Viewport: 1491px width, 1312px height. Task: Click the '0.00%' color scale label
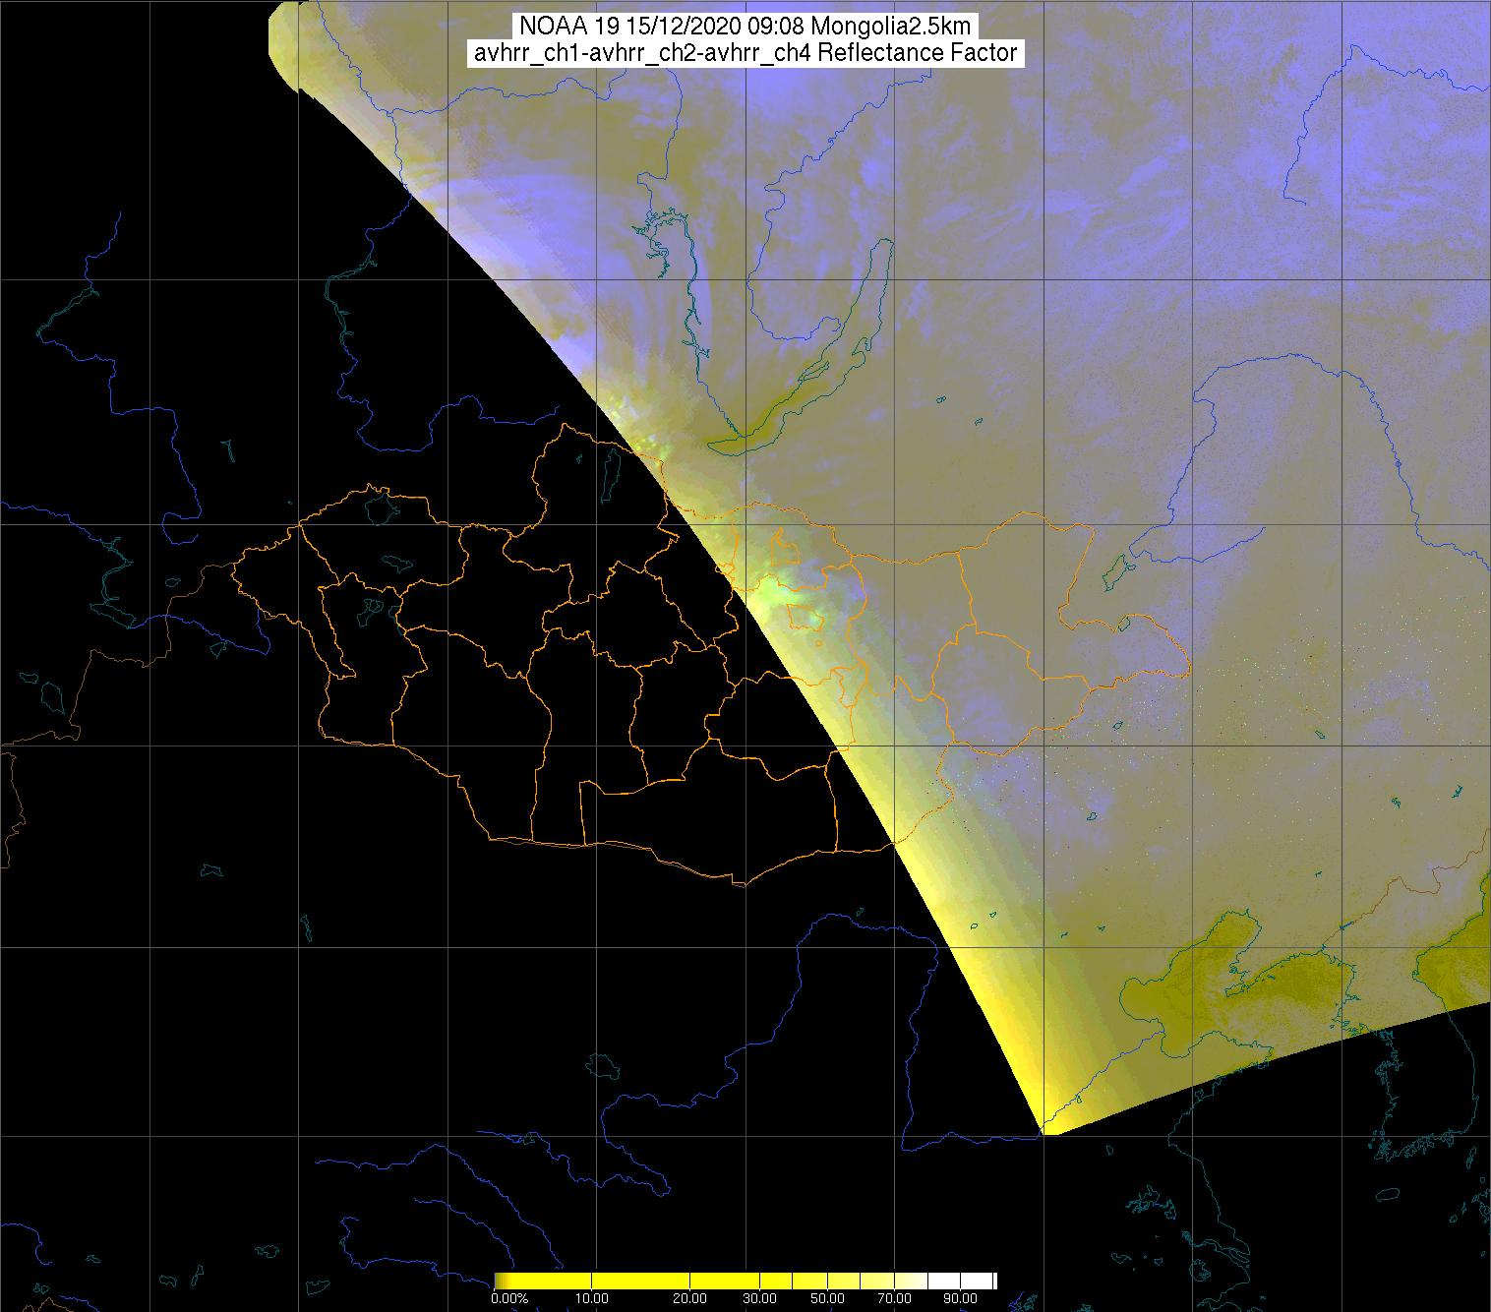(509, 1298)
